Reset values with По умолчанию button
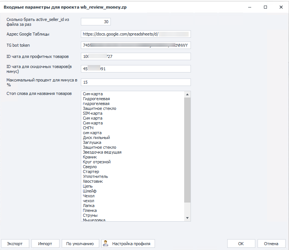 (80, 244)
